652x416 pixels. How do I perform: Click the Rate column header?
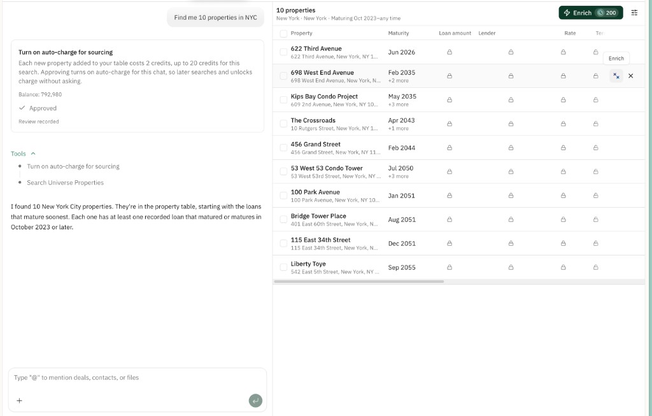coord(570,33)
